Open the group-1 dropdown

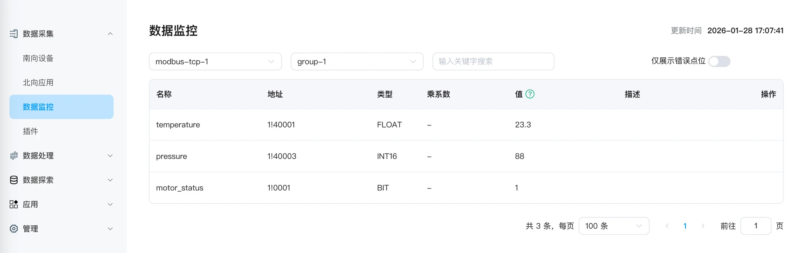(x=357, y=61)
